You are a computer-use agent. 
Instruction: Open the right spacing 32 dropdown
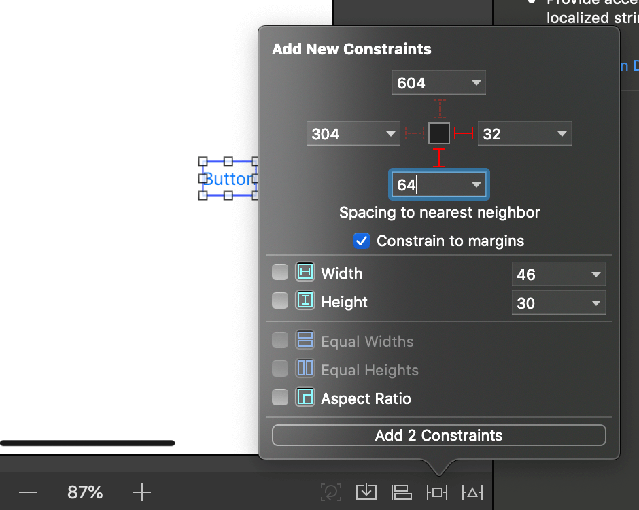[562, 134]
